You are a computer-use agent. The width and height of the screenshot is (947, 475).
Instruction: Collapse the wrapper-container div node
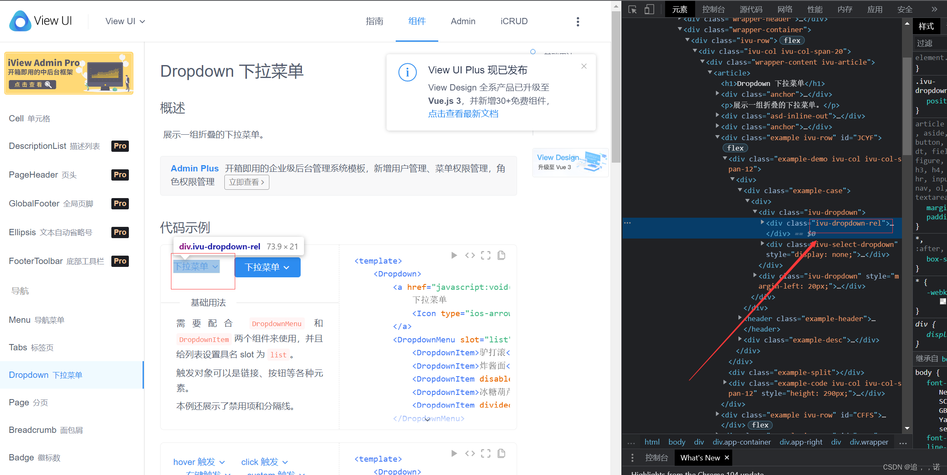point(680,29)
